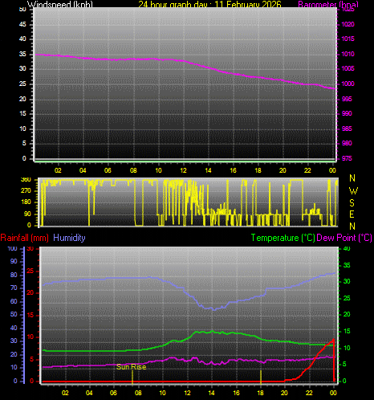The height and width of the screenshot is (400, 374).
Task: Select the 1015 barometer axis value
Action: [348, 39]
